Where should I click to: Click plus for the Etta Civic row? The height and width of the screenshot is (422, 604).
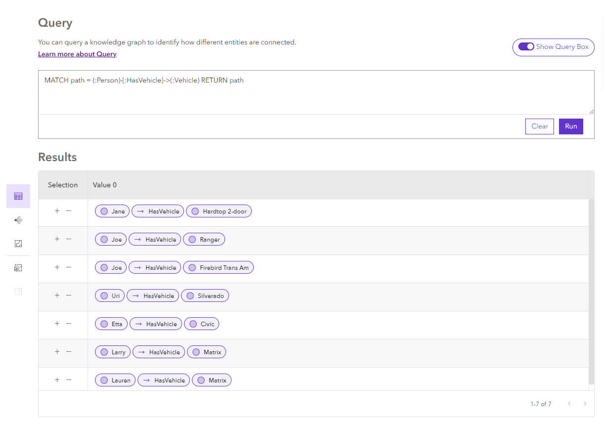(x=57, y=323)
